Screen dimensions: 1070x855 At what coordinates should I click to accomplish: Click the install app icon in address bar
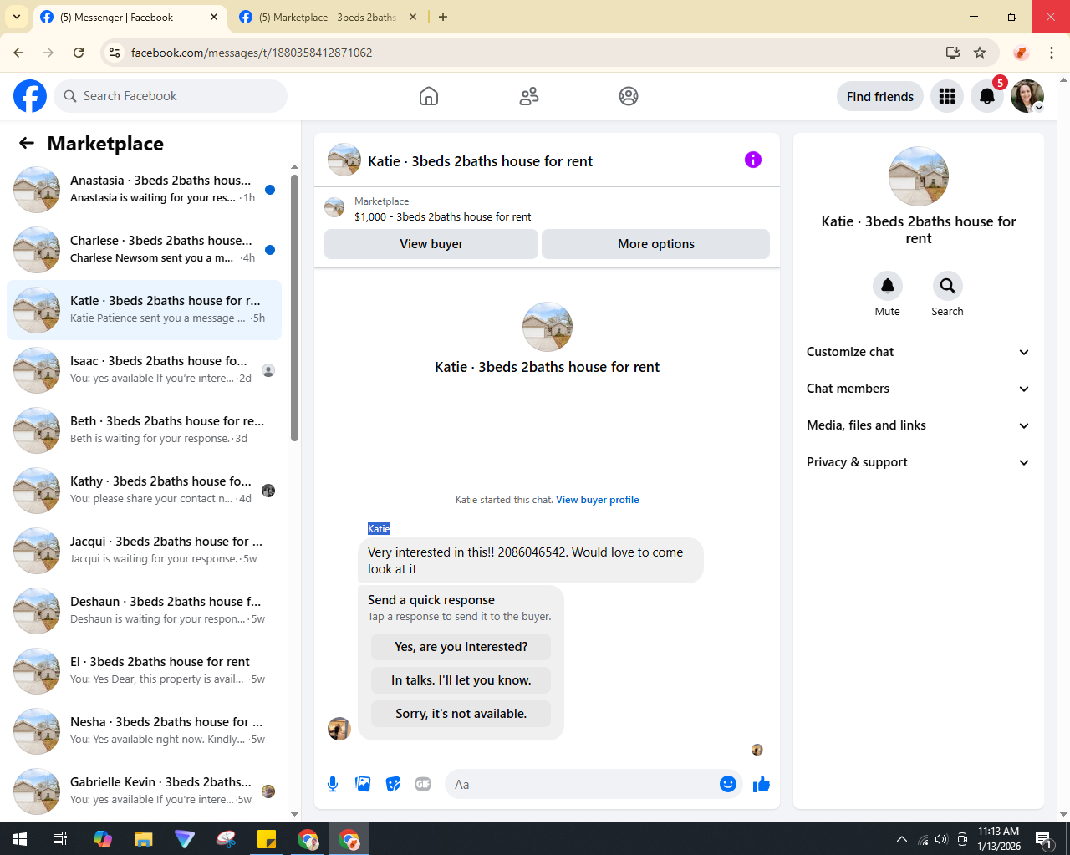coord(953,53)
